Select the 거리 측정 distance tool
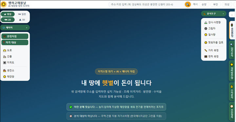236x122 pixels. [x=214, y=50]
